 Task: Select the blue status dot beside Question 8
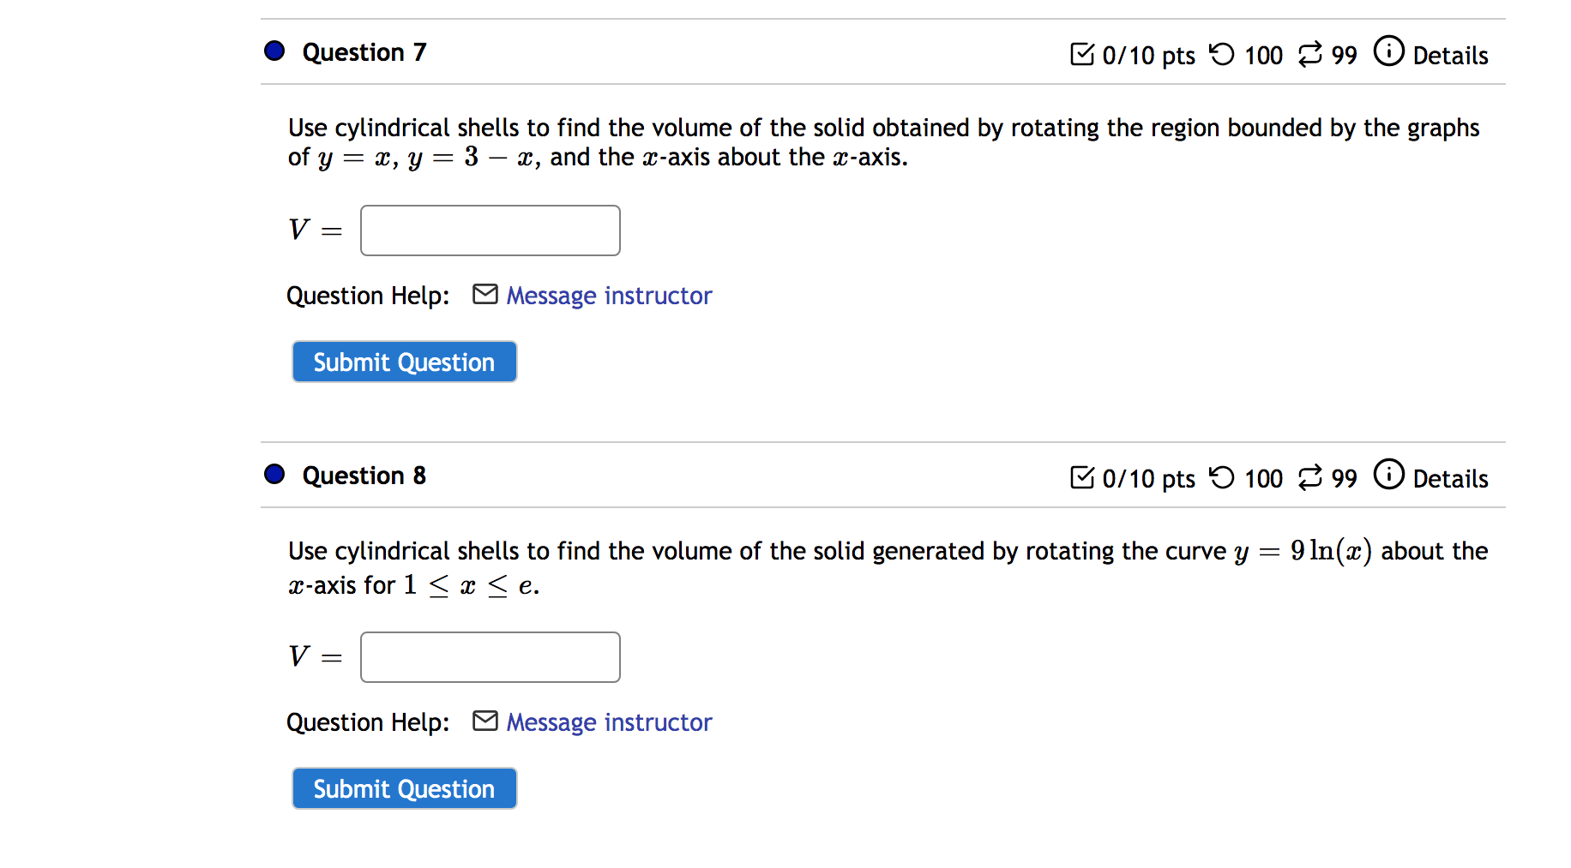click(274, 474)
